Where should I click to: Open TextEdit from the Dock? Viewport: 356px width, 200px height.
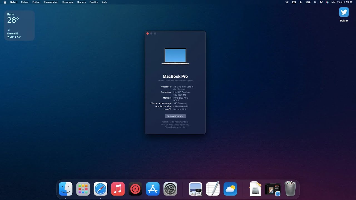point(213,189)
